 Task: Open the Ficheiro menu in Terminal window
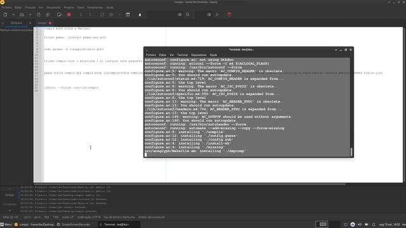(x=151, y=55)
